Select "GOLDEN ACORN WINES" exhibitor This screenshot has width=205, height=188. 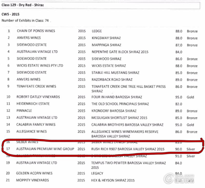(x=34, y=173)
